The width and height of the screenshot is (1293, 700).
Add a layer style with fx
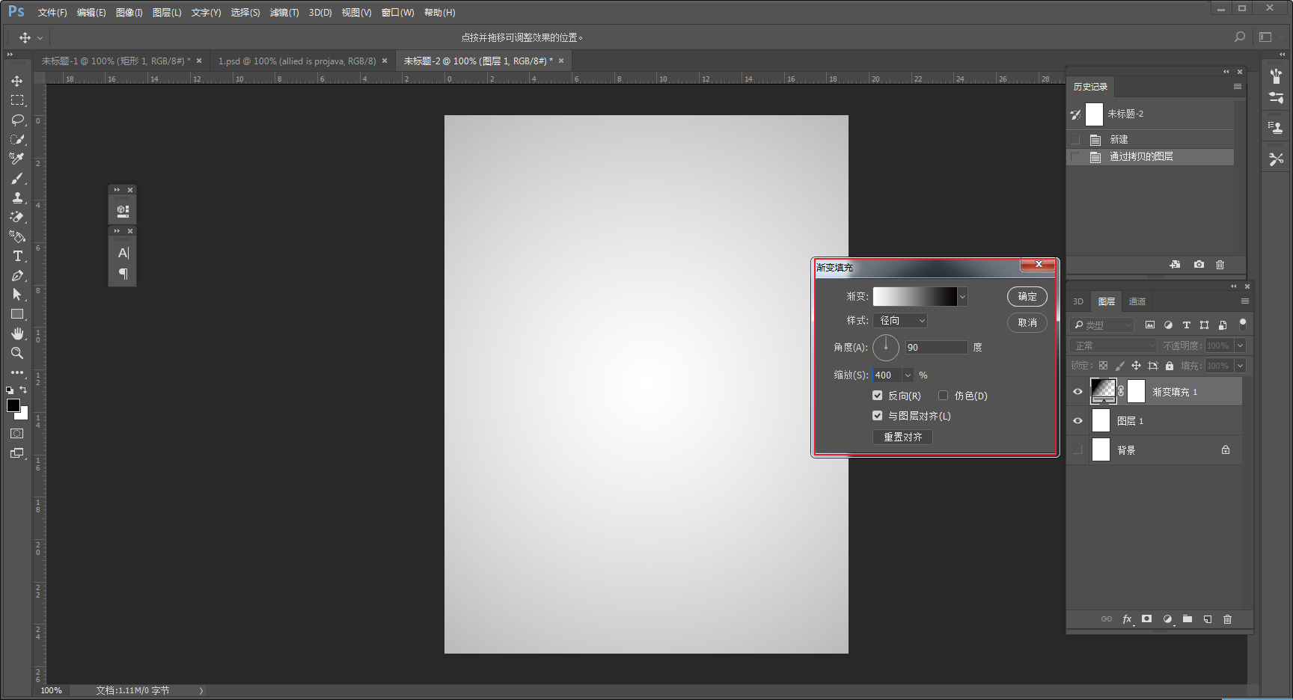tap(1127, 619)
